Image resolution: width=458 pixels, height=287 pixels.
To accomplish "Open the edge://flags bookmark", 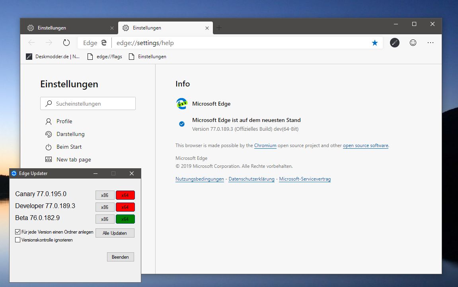I will point(105,57).
